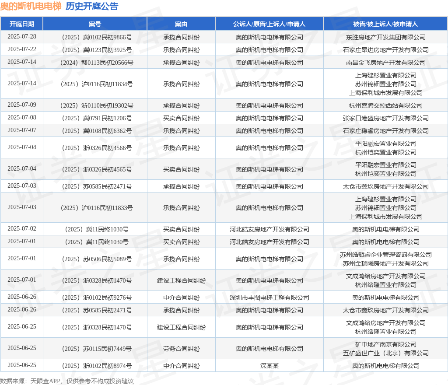This screenshot has height=385, width=448.
Task: Select case number (2025)冀0108民初6362号
Action: point(97,131)
